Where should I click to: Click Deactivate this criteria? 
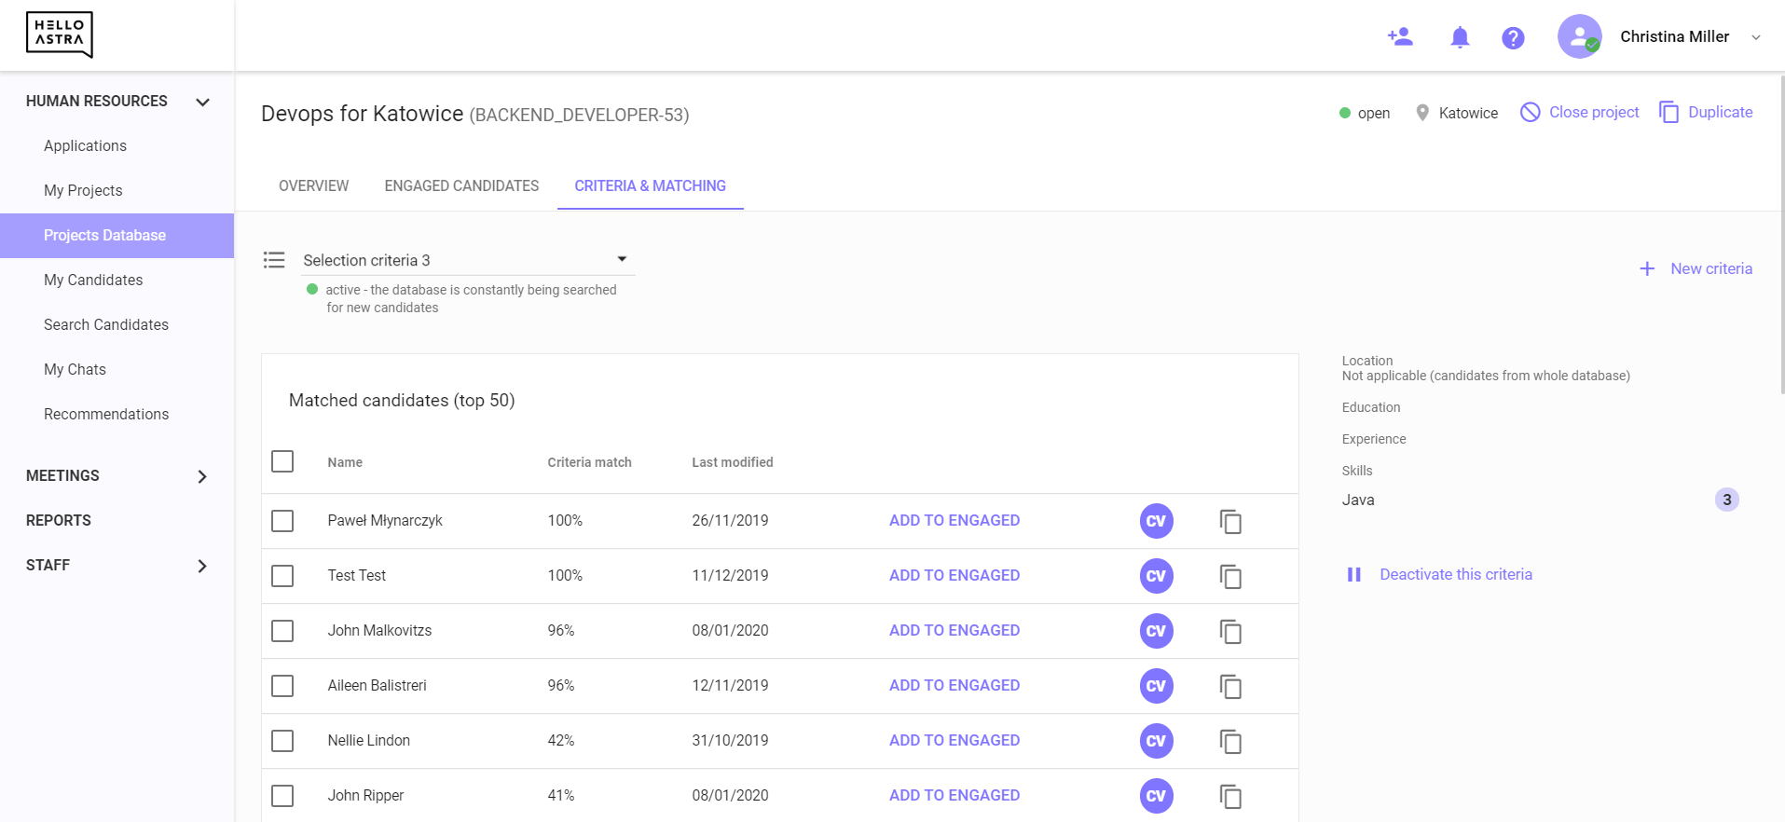[1456, 574]
